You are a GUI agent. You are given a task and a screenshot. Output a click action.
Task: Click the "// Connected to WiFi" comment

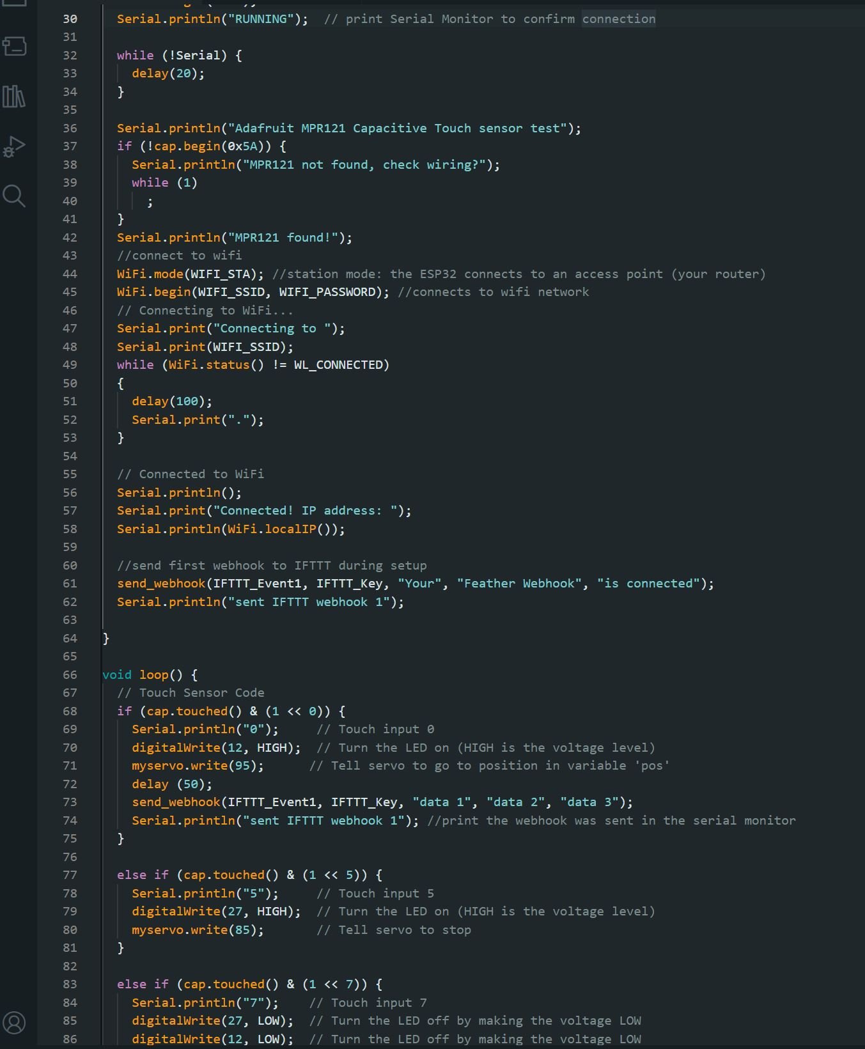(191, 474)
